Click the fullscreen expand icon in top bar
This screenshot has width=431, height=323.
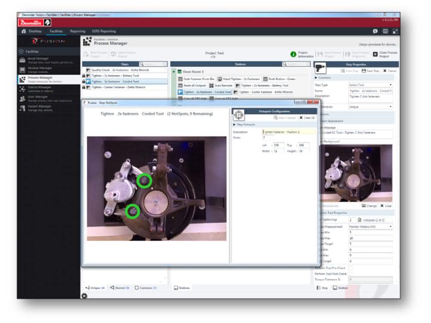click(395, 31)
